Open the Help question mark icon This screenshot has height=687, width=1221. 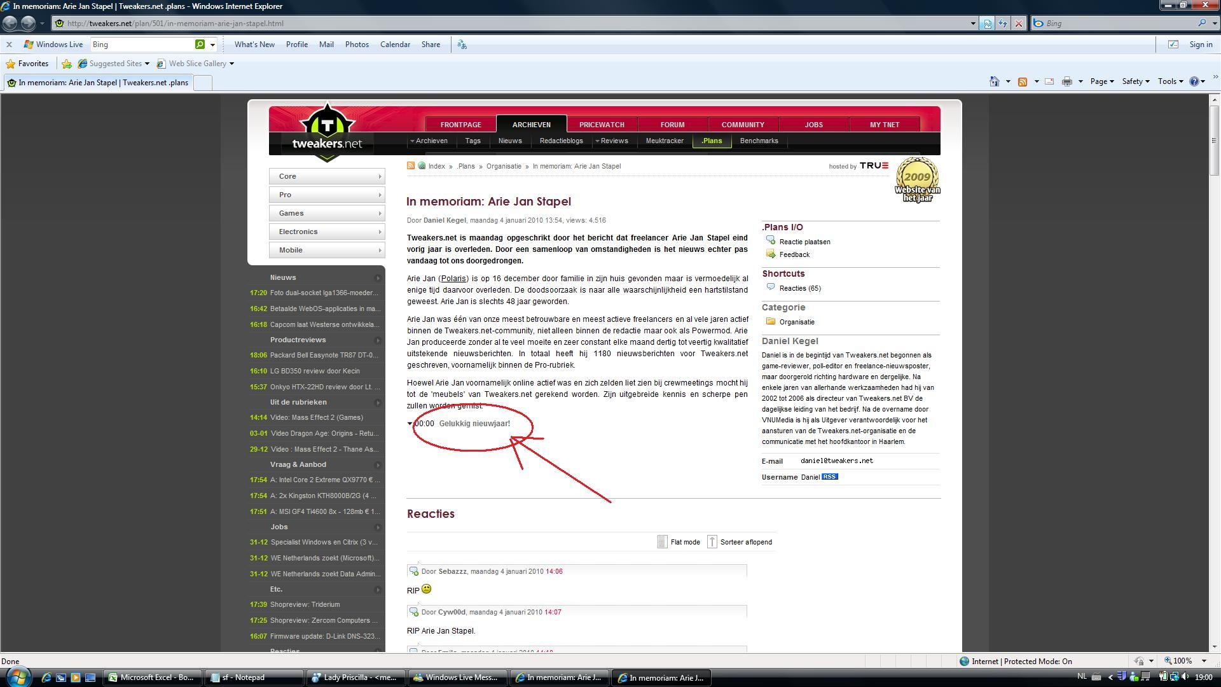pyautogui.click(x=1194, y=81)
